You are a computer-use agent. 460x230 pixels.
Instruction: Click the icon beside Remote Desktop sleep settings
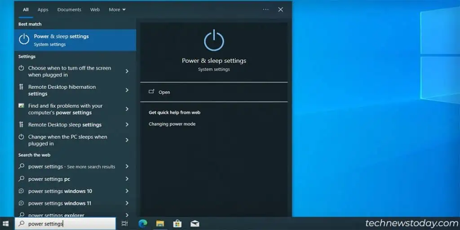click(21, 125)
